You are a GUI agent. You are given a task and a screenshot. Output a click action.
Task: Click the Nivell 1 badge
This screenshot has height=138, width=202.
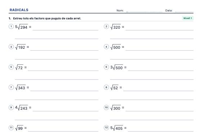point(188,18)
